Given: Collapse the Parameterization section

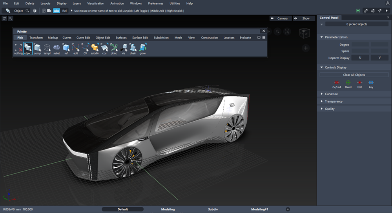Looking at the screenshot, I should click(x=322, y=37).
